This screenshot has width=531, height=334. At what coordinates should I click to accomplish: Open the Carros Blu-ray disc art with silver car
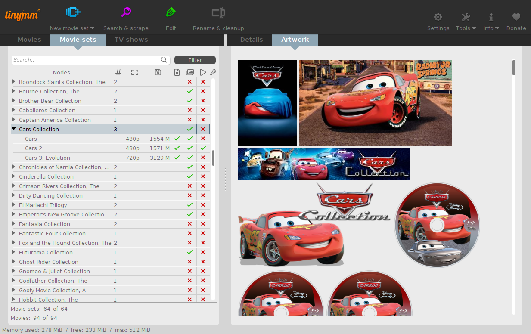pyautogui.click(x=437, y=225)
